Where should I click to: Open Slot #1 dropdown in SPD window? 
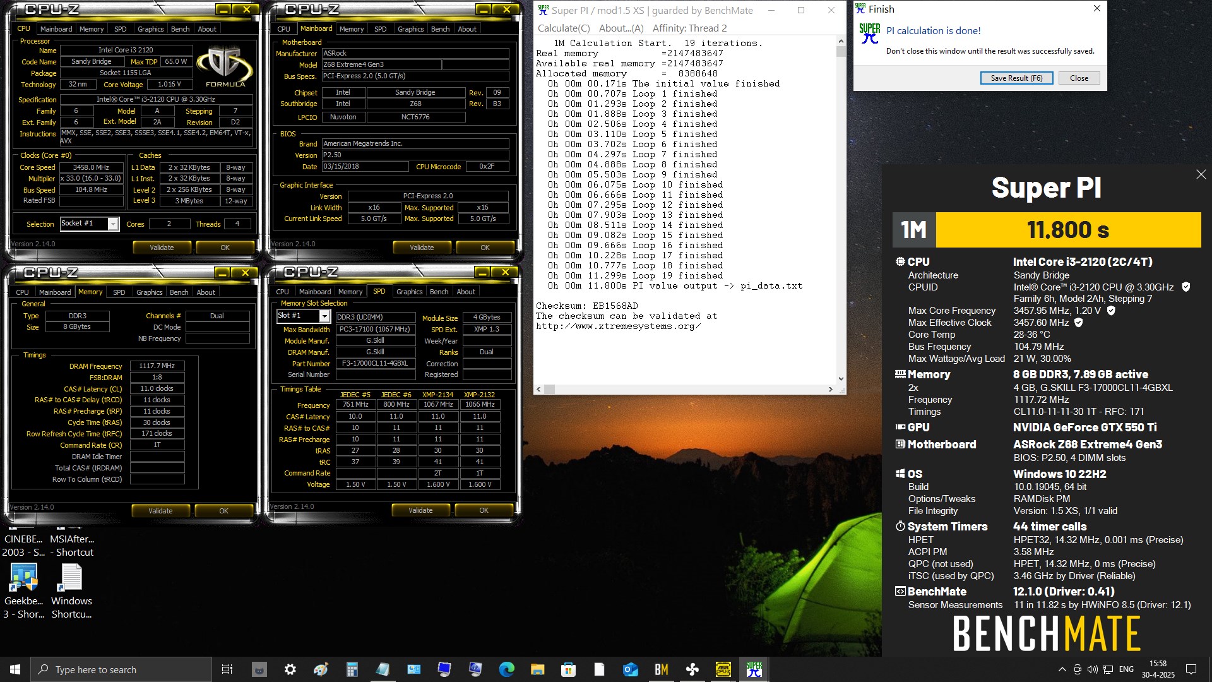point(324,316)
